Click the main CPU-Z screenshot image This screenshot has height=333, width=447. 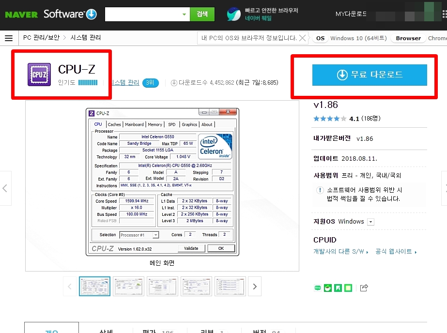163,182
